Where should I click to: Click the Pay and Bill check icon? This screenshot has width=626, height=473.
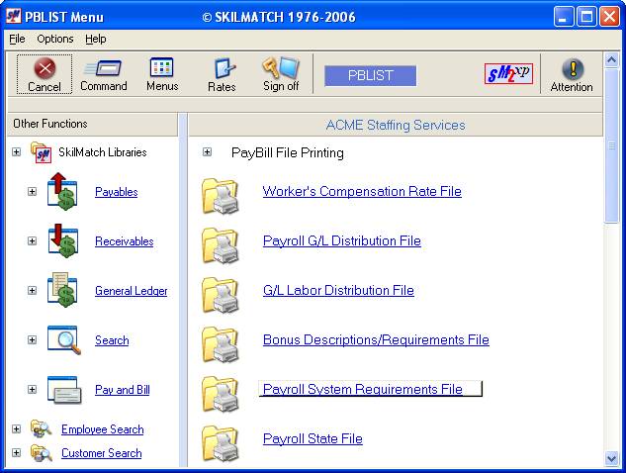(64, 390)
